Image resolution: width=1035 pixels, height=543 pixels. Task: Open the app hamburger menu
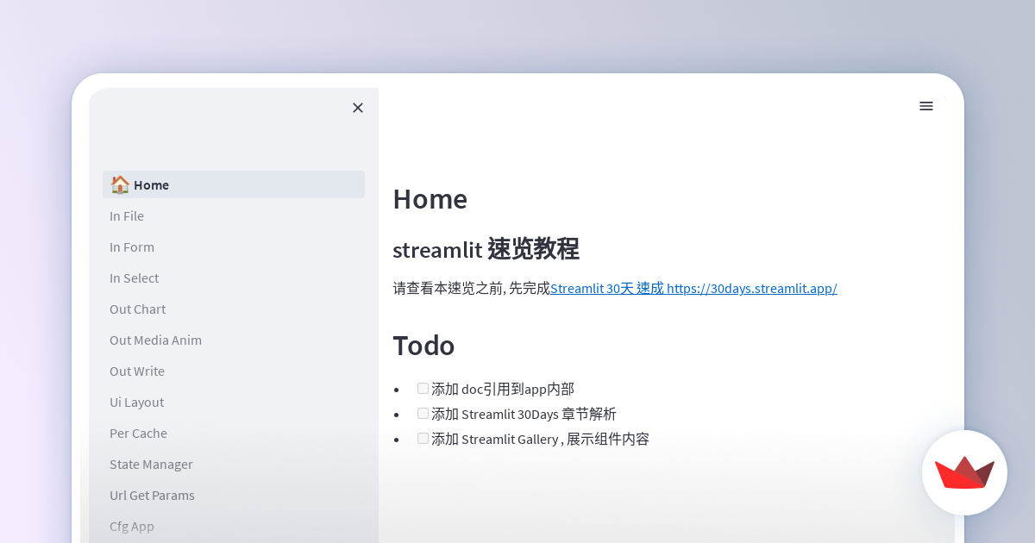[926, 106]
